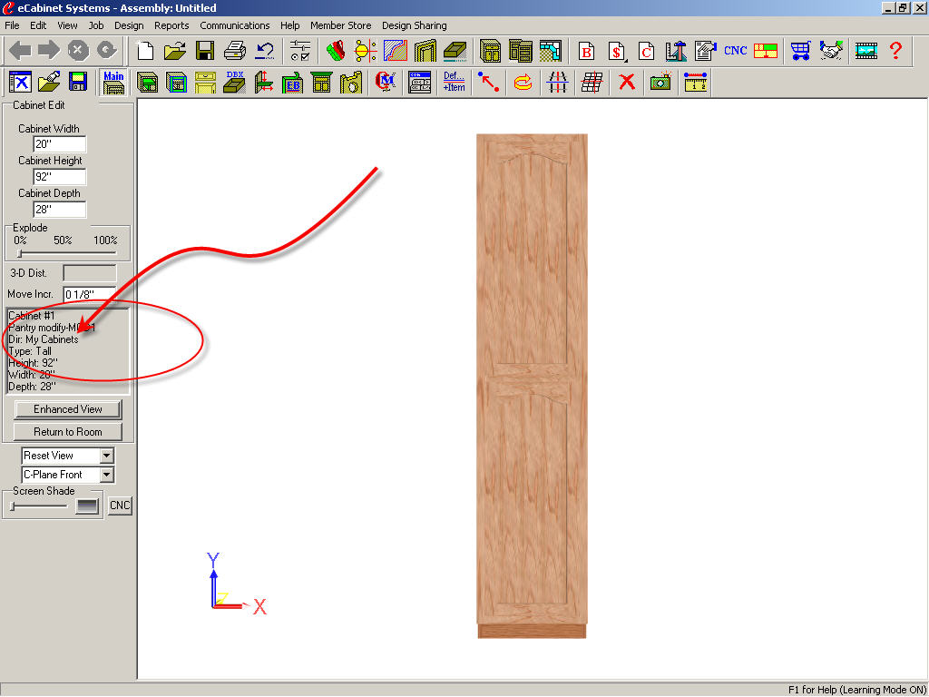
Task: Open the Design Sharing menu
Action: pyautogui.click(x=414, y=25)
